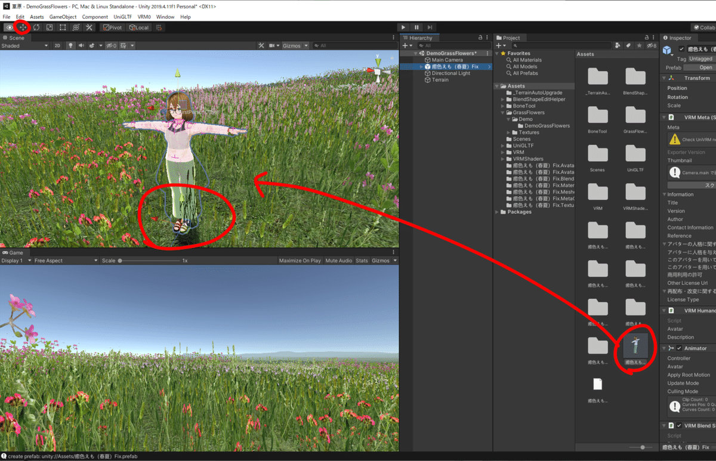
Task: Click the Step frame button
Action: pyautogui.click(x=430, y=27)
